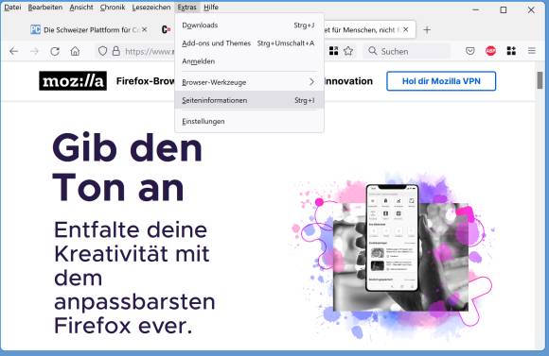549x356 pixels.
Task: Open Innovation navigation link
Action: pyautogui.click(x=348, y=81)
